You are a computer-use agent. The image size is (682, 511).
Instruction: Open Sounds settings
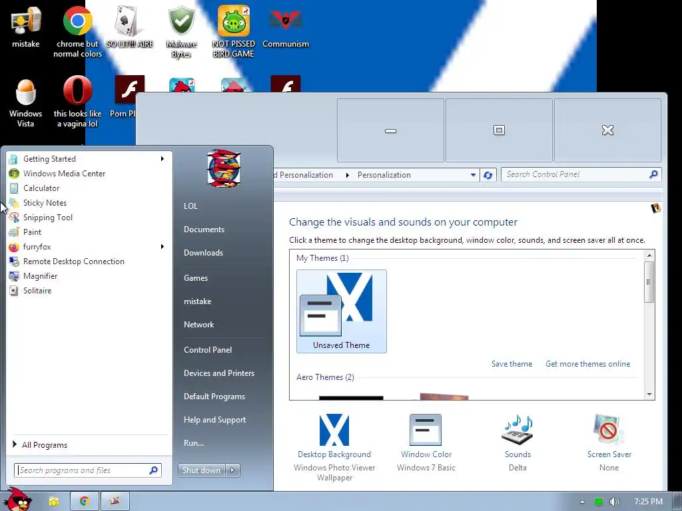[x=517, y=442]
